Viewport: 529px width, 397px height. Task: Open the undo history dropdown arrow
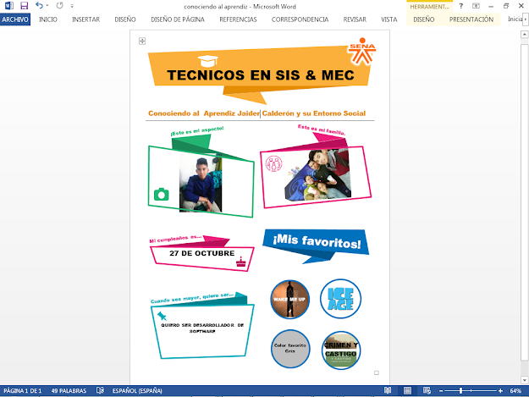coord(47,6)
